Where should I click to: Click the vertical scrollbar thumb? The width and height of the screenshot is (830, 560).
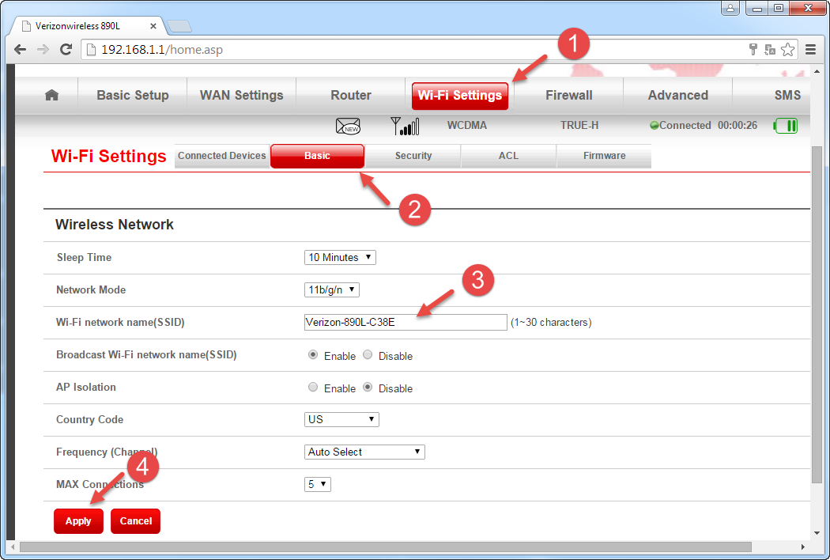(817, 315)
